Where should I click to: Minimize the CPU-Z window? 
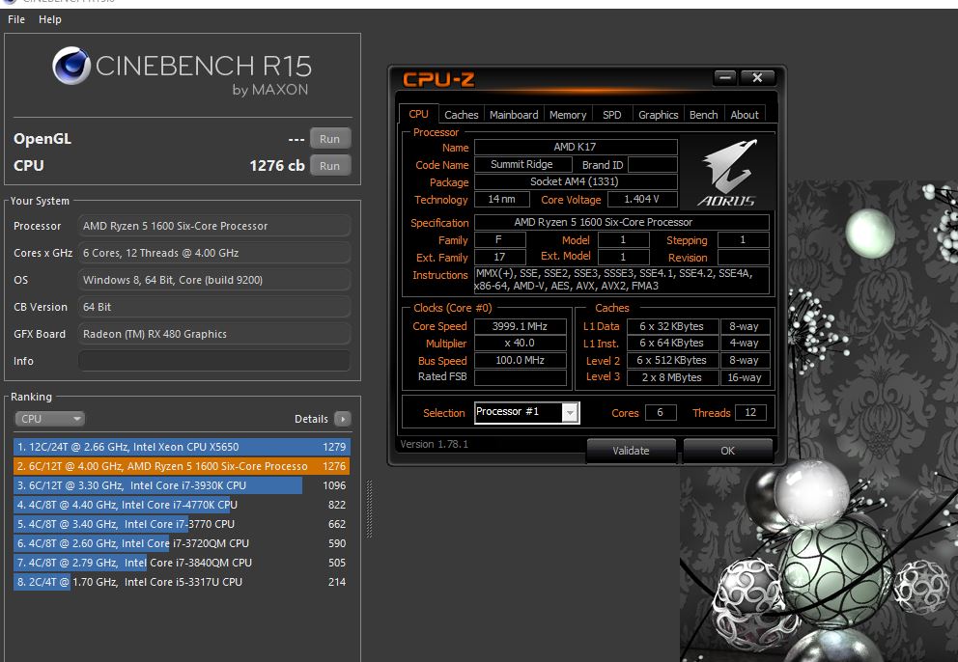[x=726, y=78]
